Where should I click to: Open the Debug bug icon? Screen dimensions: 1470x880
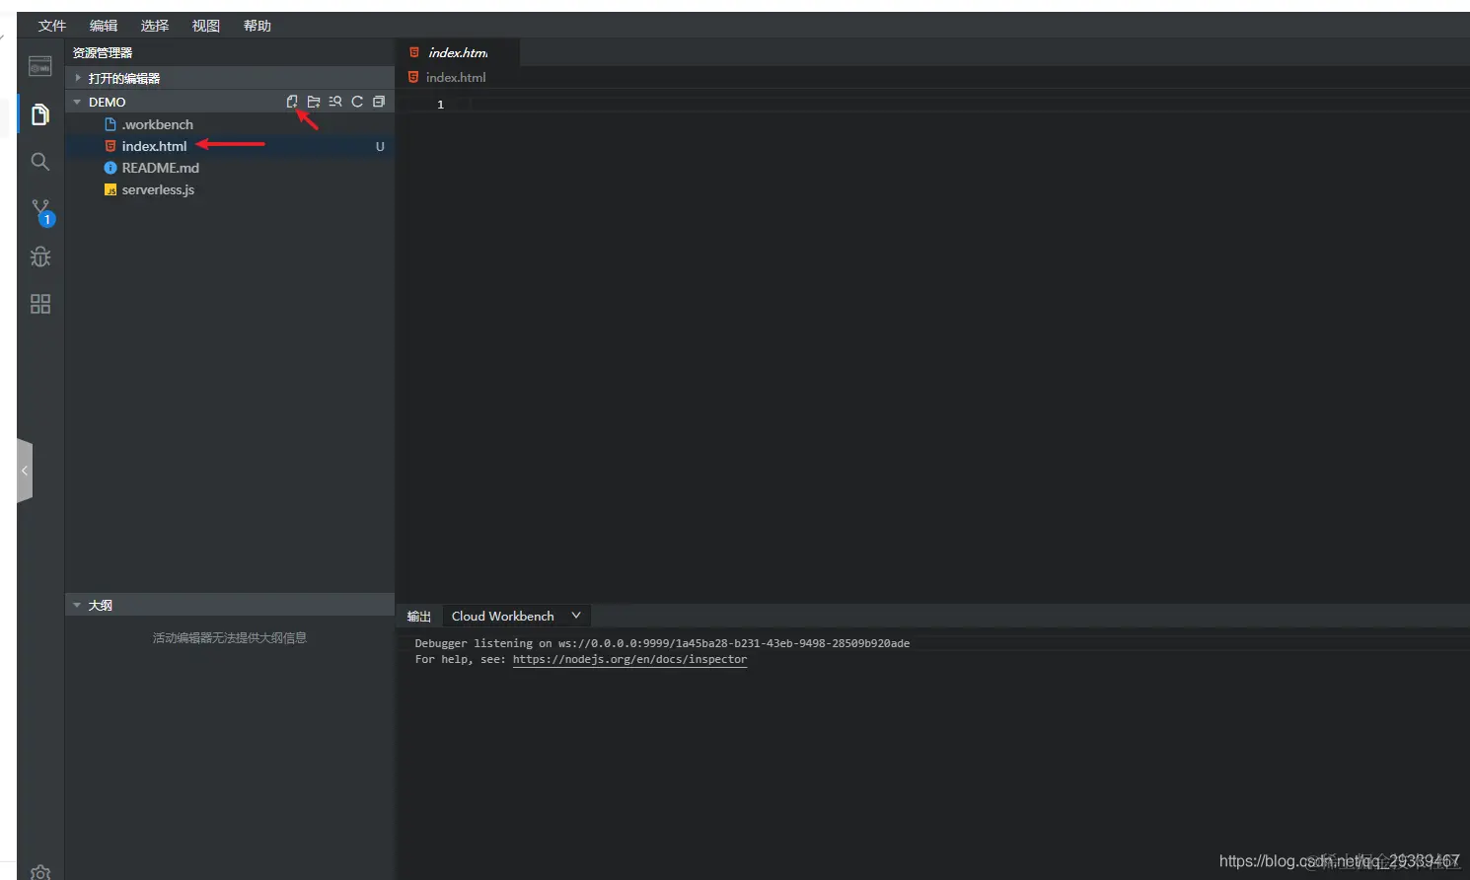point(40,257)
